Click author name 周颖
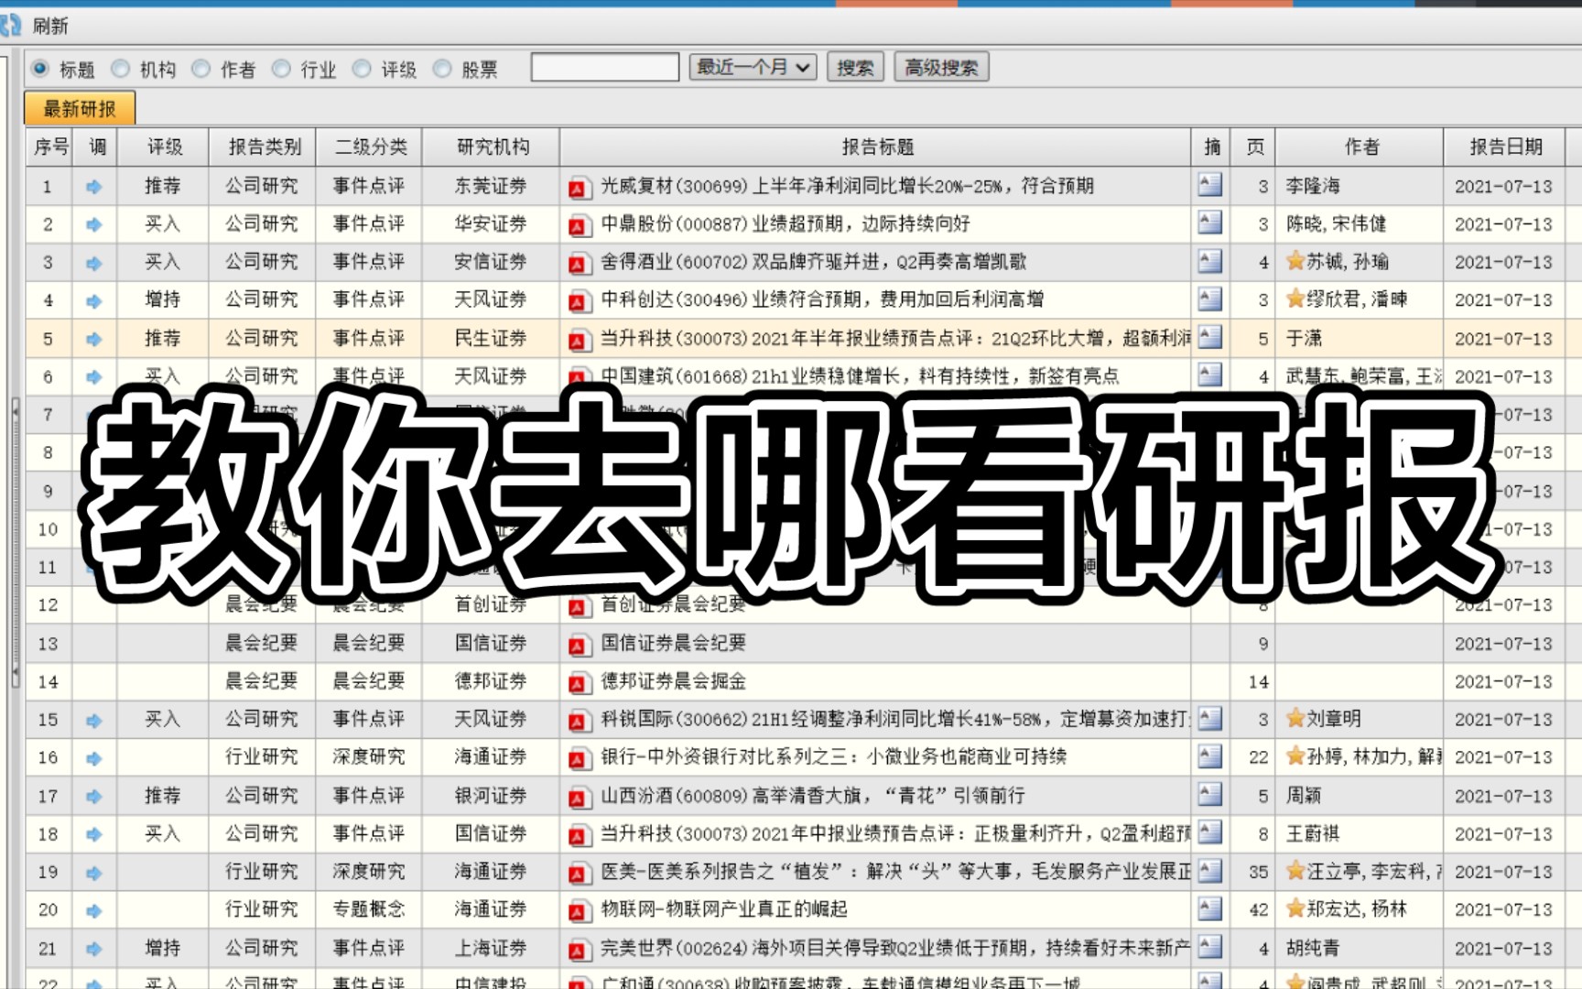The image size is (1582, 989). tap(1304, 796)
